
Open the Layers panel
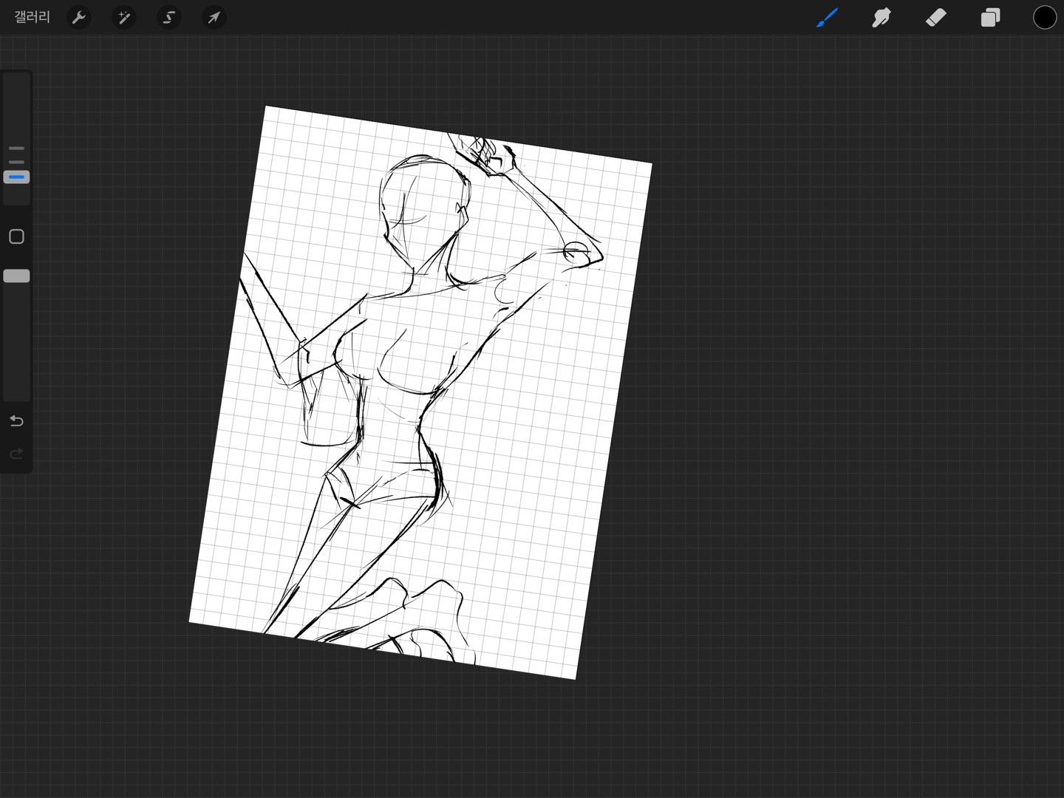point(990,17)
